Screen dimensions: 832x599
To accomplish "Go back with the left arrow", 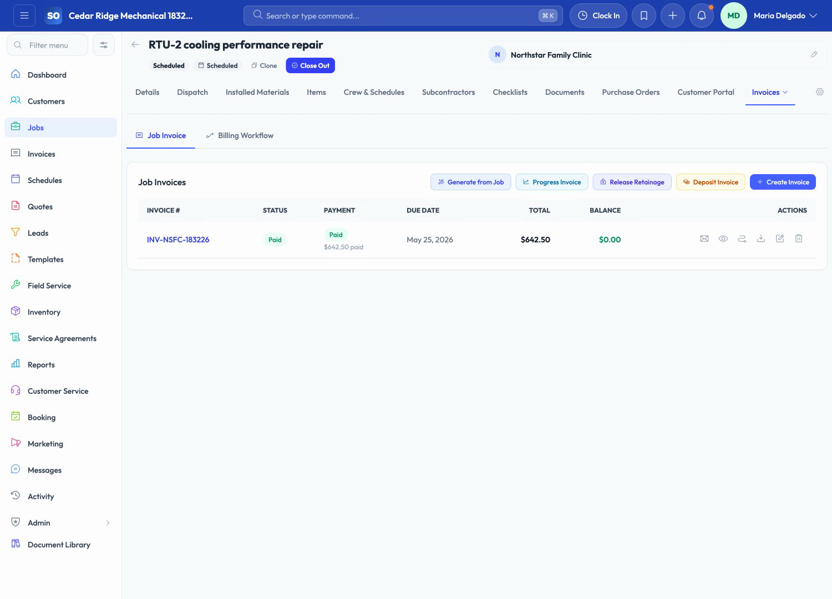I will tap(135, 44).
